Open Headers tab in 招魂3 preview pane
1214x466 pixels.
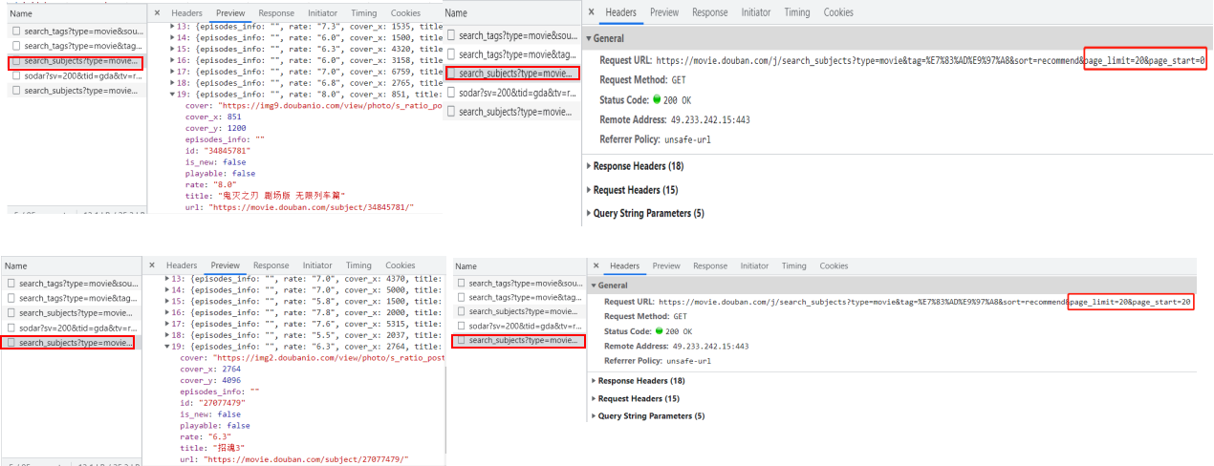pos(182,265)
